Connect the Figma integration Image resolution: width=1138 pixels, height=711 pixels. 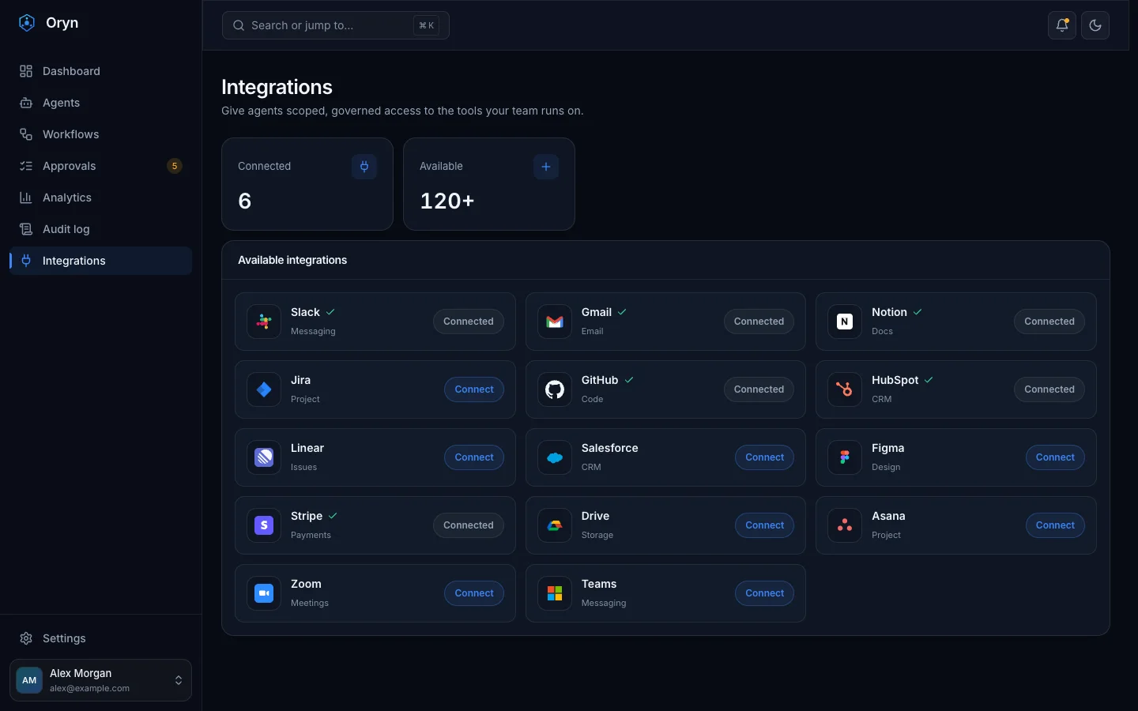pyautogui.click(x=1055, y=457)
